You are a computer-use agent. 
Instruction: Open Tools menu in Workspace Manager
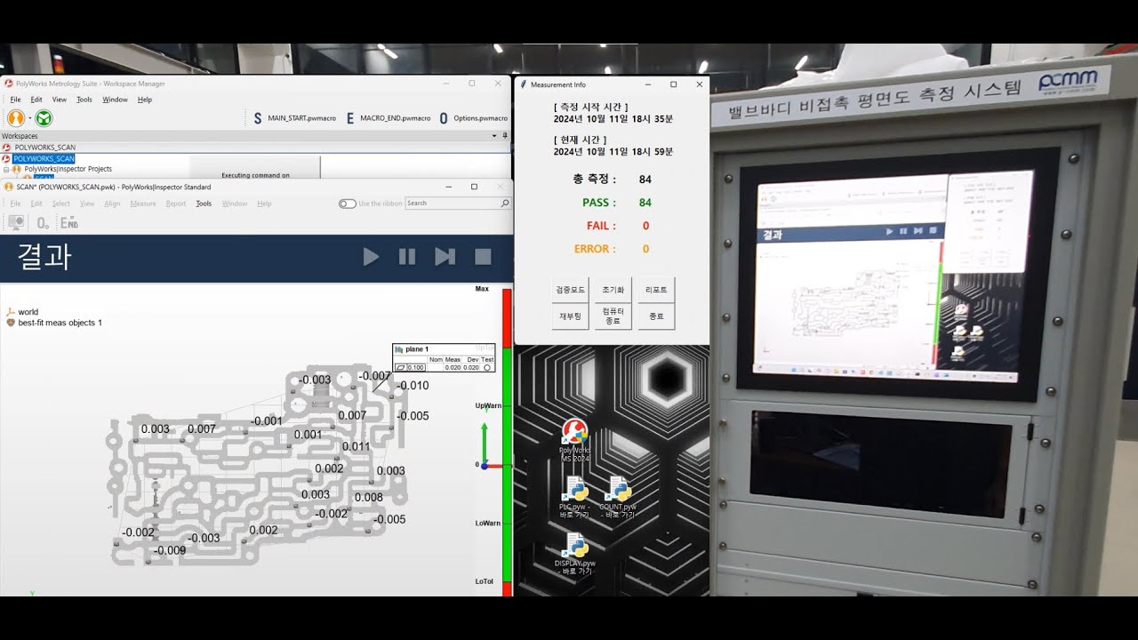pos(84,100)
